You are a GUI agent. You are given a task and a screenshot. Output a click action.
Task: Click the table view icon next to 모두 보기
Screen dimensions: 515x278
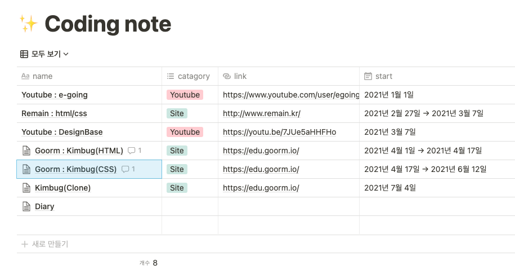pyautogui.click(x=24, y=54)
